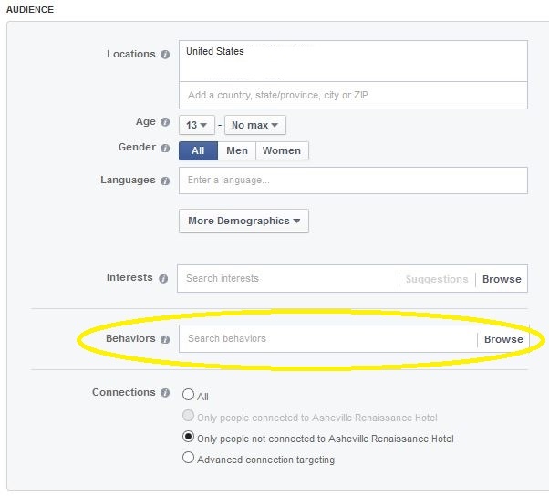The width and height of the screenshot is (549, 496).
Task: Select Advanced connection targeting option
Action: point(188,458)
